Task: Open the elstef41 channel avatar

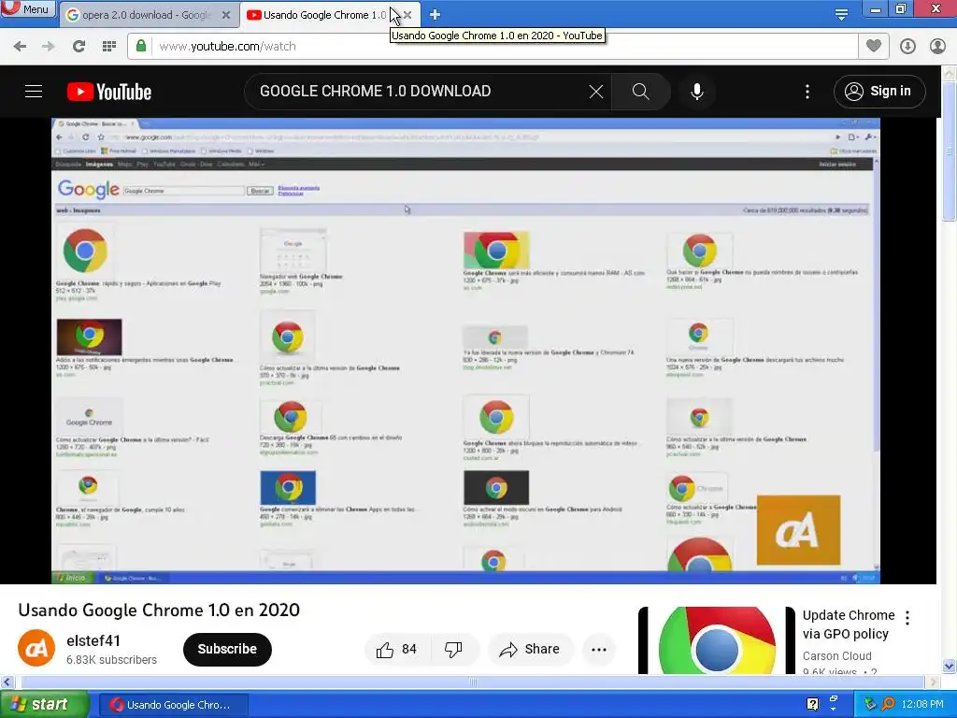Action: coord(36,649)
